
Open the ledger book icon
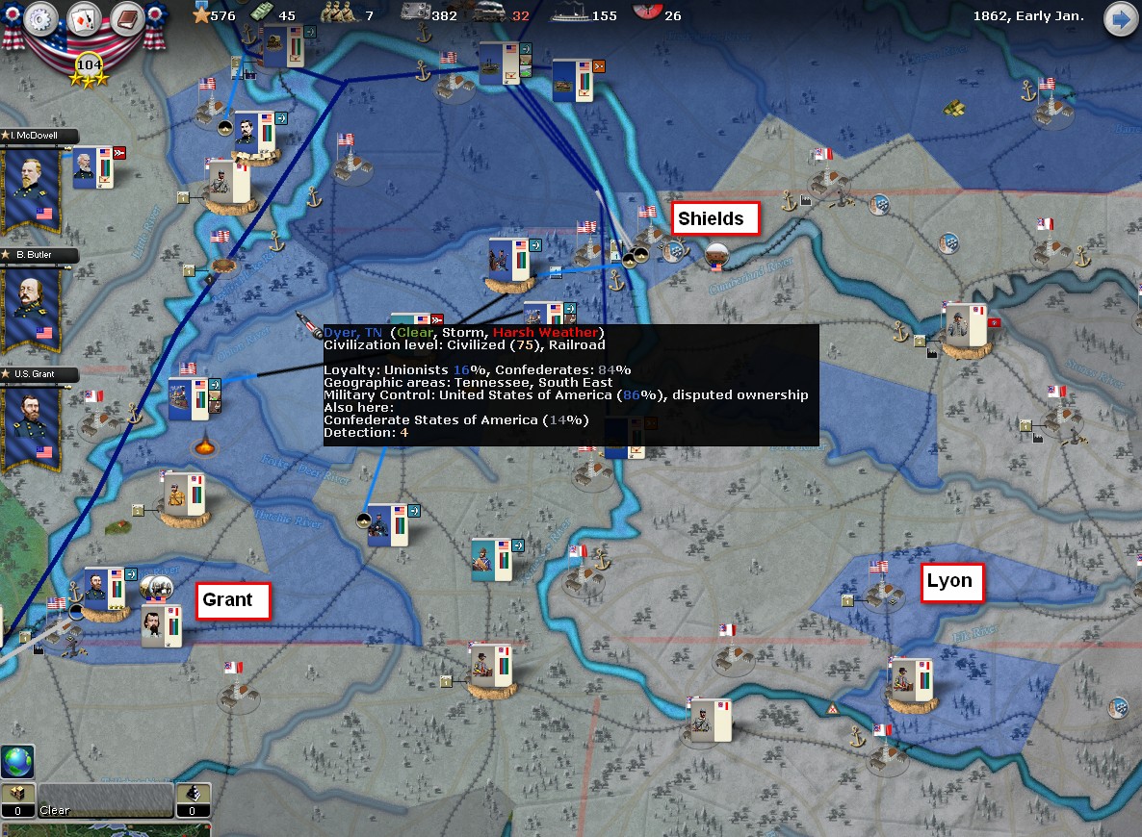point(127,17)
